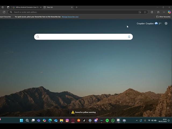Open WhatsApp from the taskbar
The image size is (172, 129).
(x=113, y=120)
